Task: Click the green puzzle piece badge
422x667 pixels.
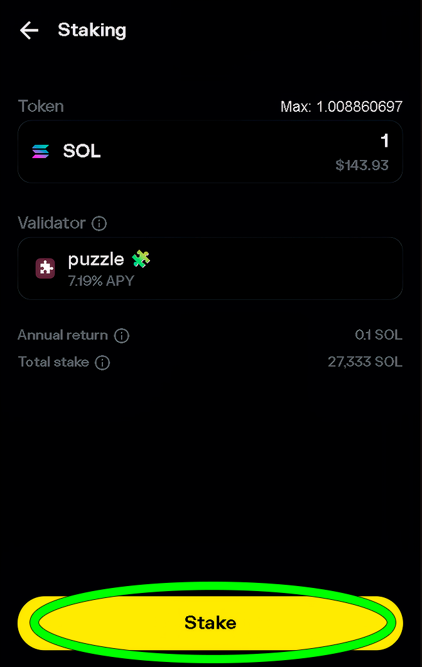Action: pos(141,259)
